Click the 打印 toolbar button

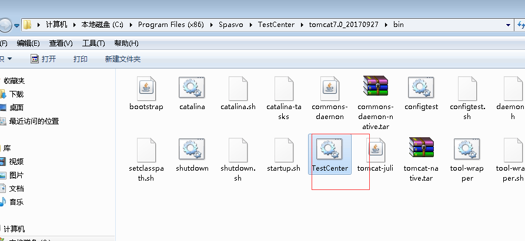tap(81, 59)
